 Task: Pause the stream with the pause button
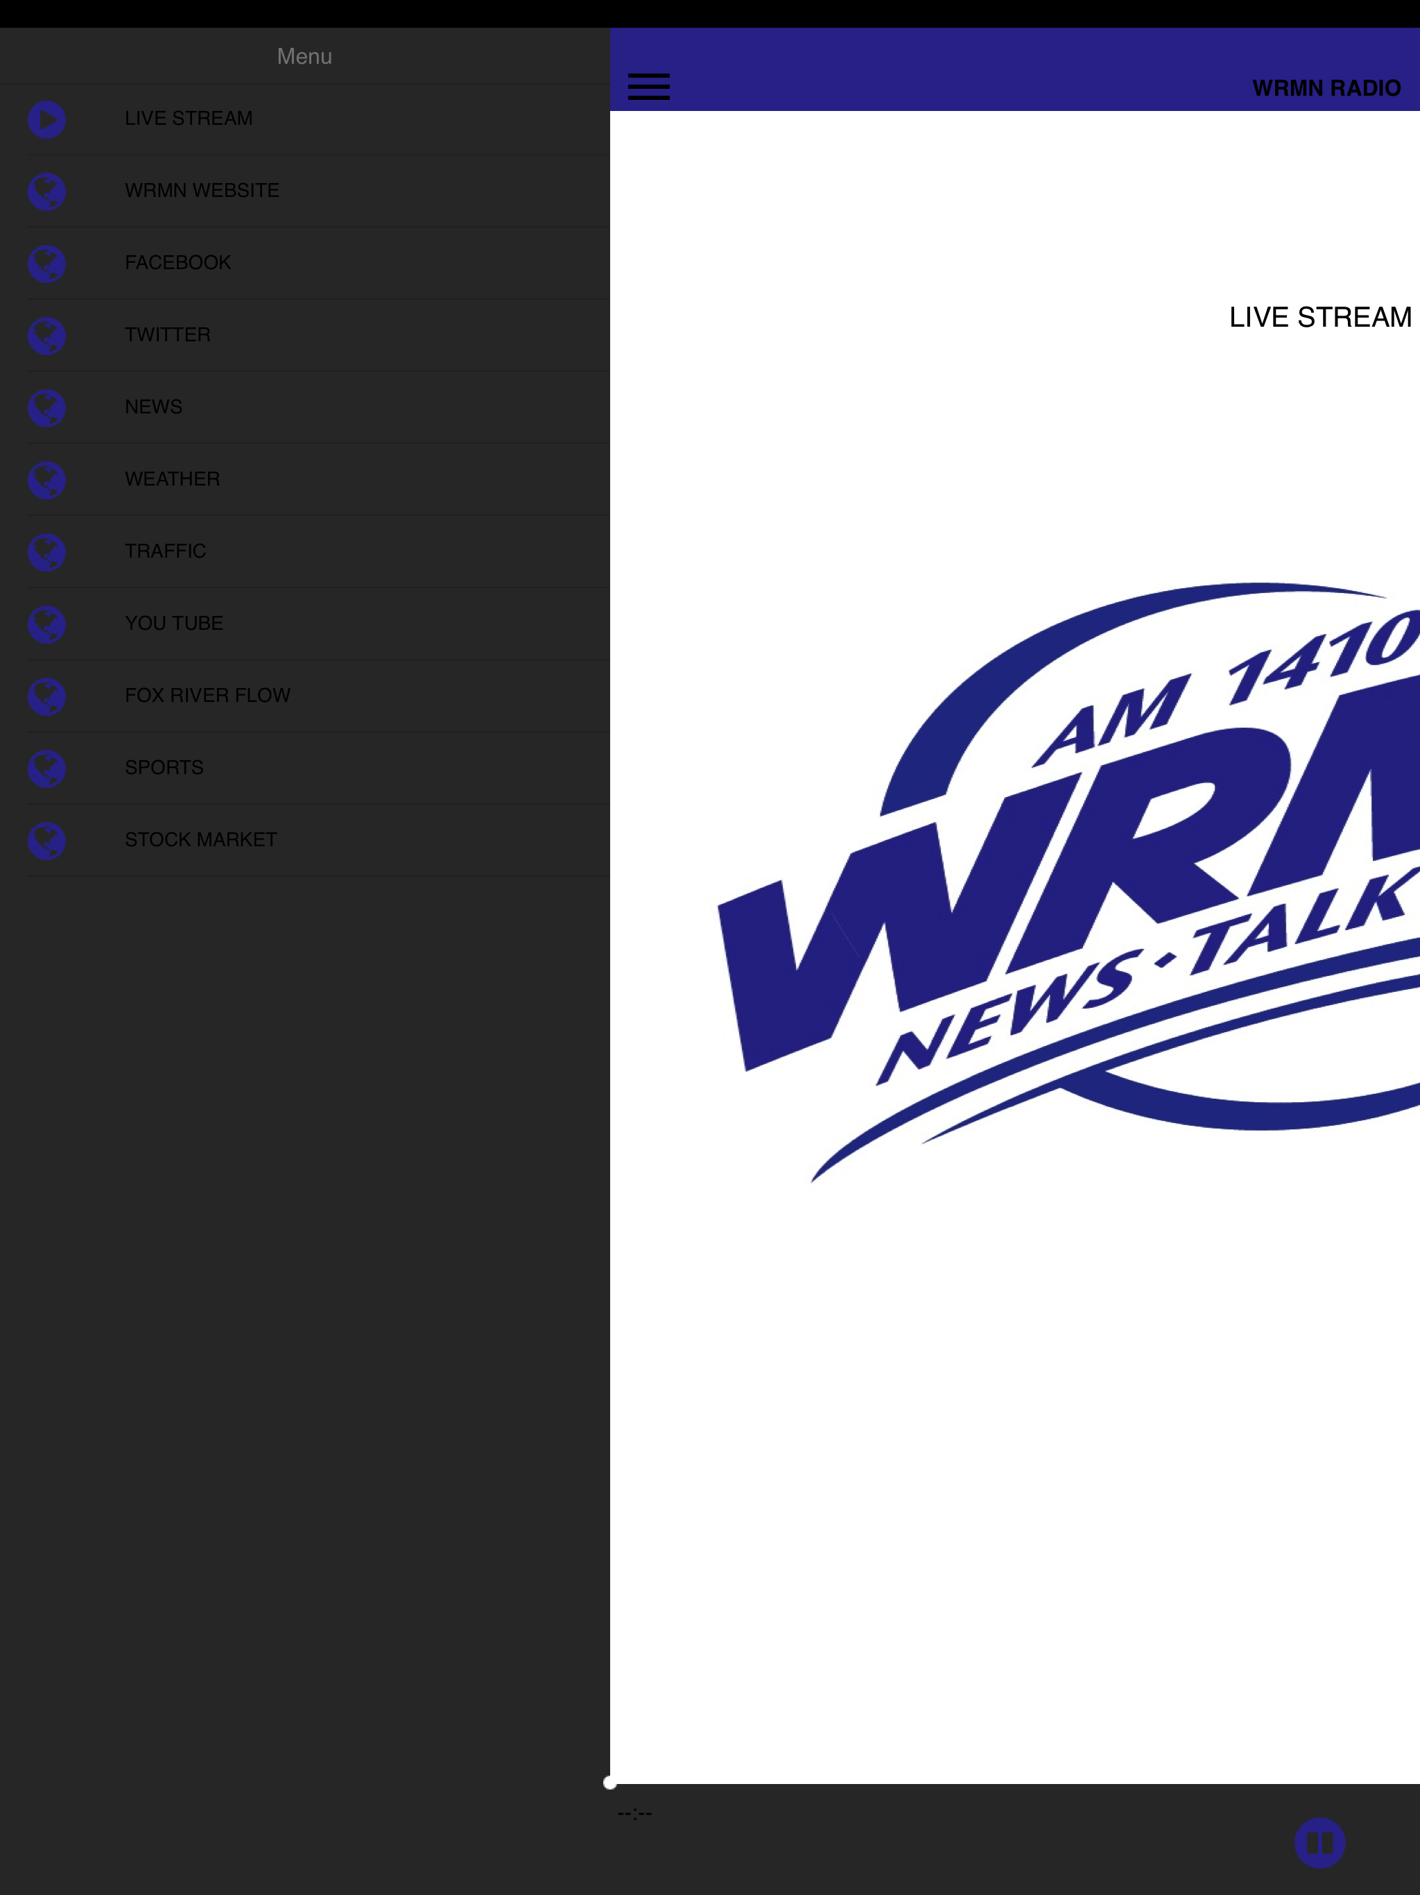click(x=1319, y=1842)
